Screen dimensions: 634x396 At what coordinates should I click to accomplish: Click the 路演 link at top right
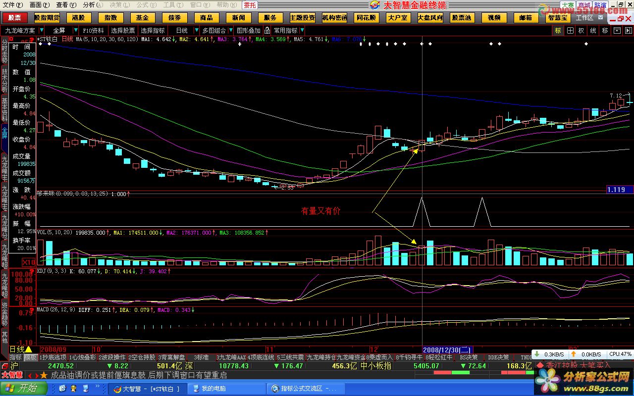(x=600, y=5)
